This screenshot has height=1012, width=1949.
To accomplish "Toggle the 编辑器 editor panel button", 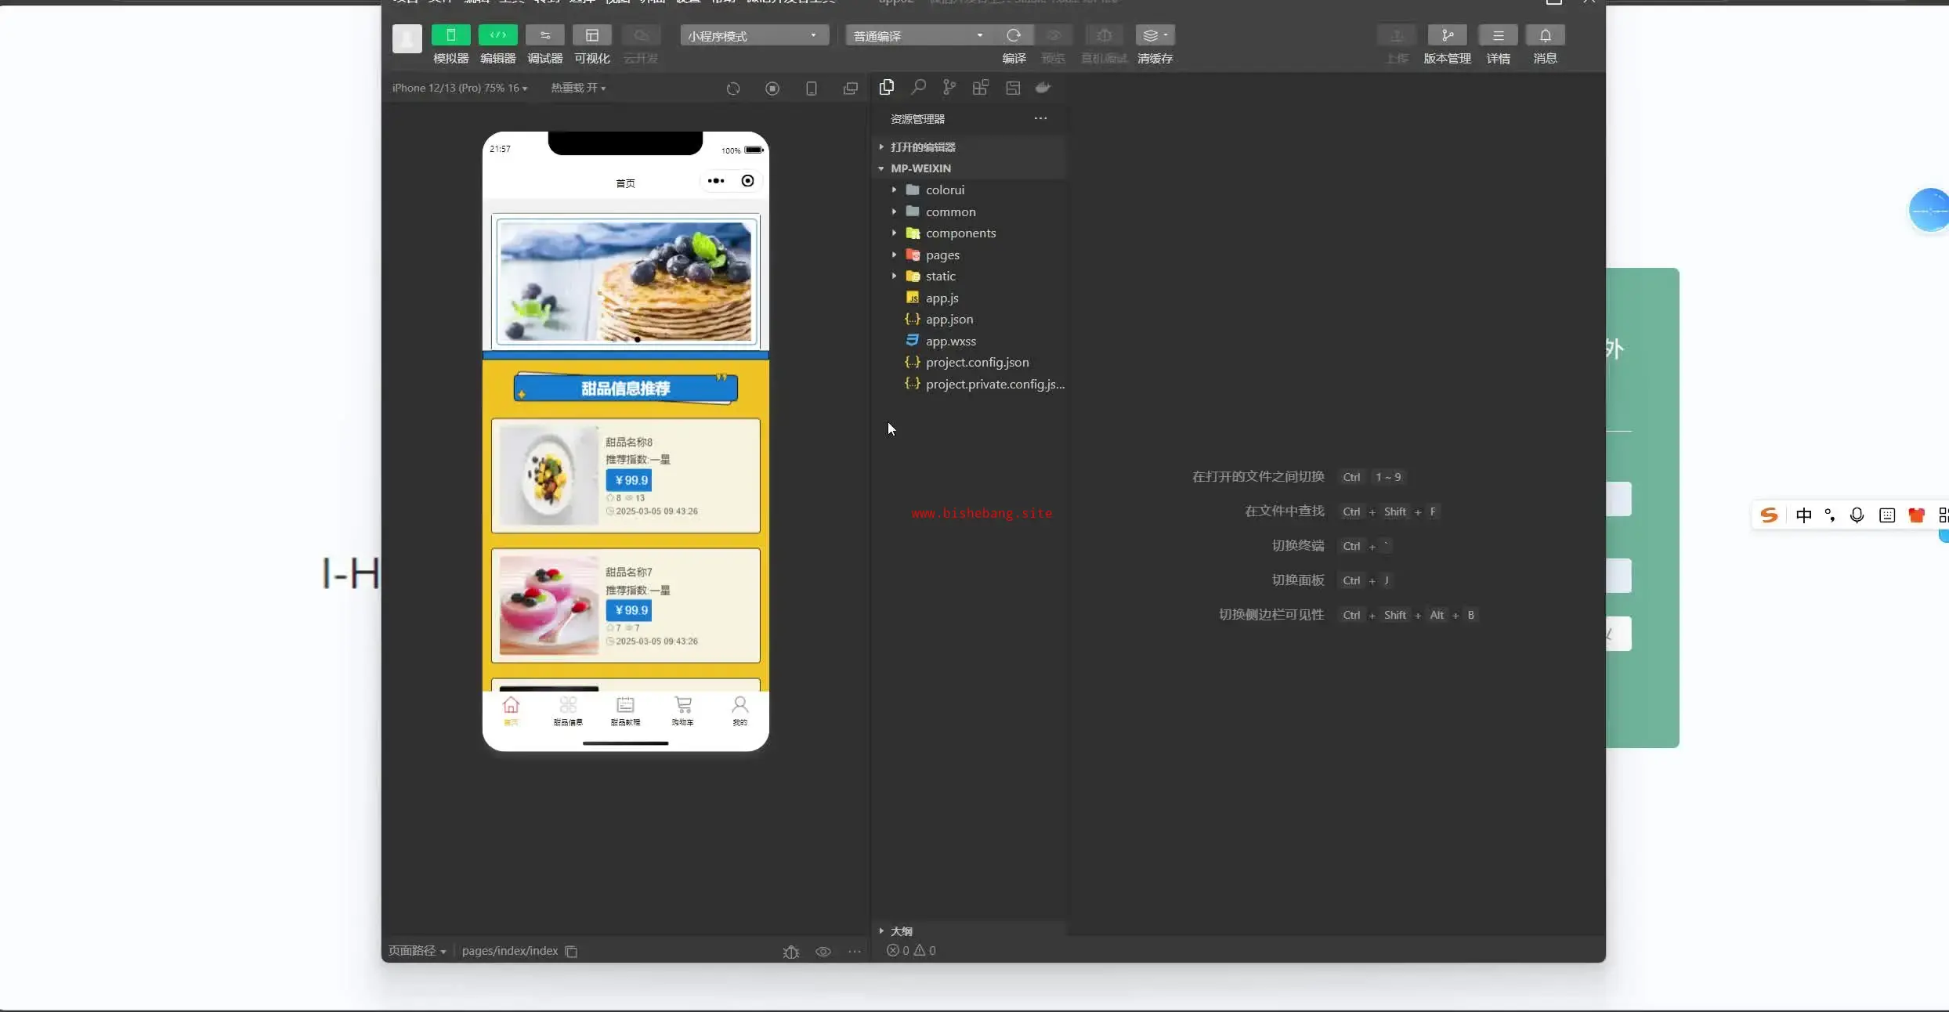I will [497, 35].
